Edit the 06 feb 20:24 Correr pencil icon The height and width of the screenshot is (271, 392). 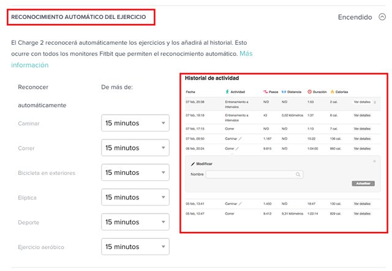[x=237, y=149]
